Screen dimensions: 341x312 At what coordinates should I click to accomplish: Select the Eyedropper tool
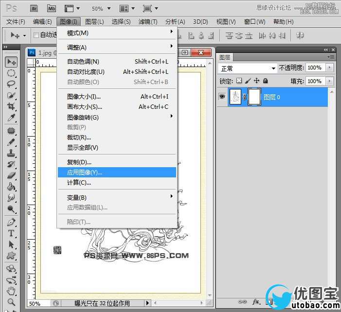tap(11, 118)
